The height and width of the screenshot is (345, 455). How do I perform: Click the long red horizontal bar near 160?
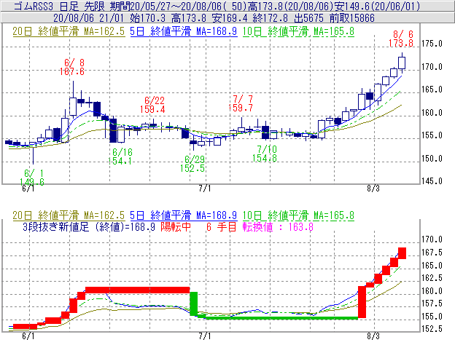[138, 290]
